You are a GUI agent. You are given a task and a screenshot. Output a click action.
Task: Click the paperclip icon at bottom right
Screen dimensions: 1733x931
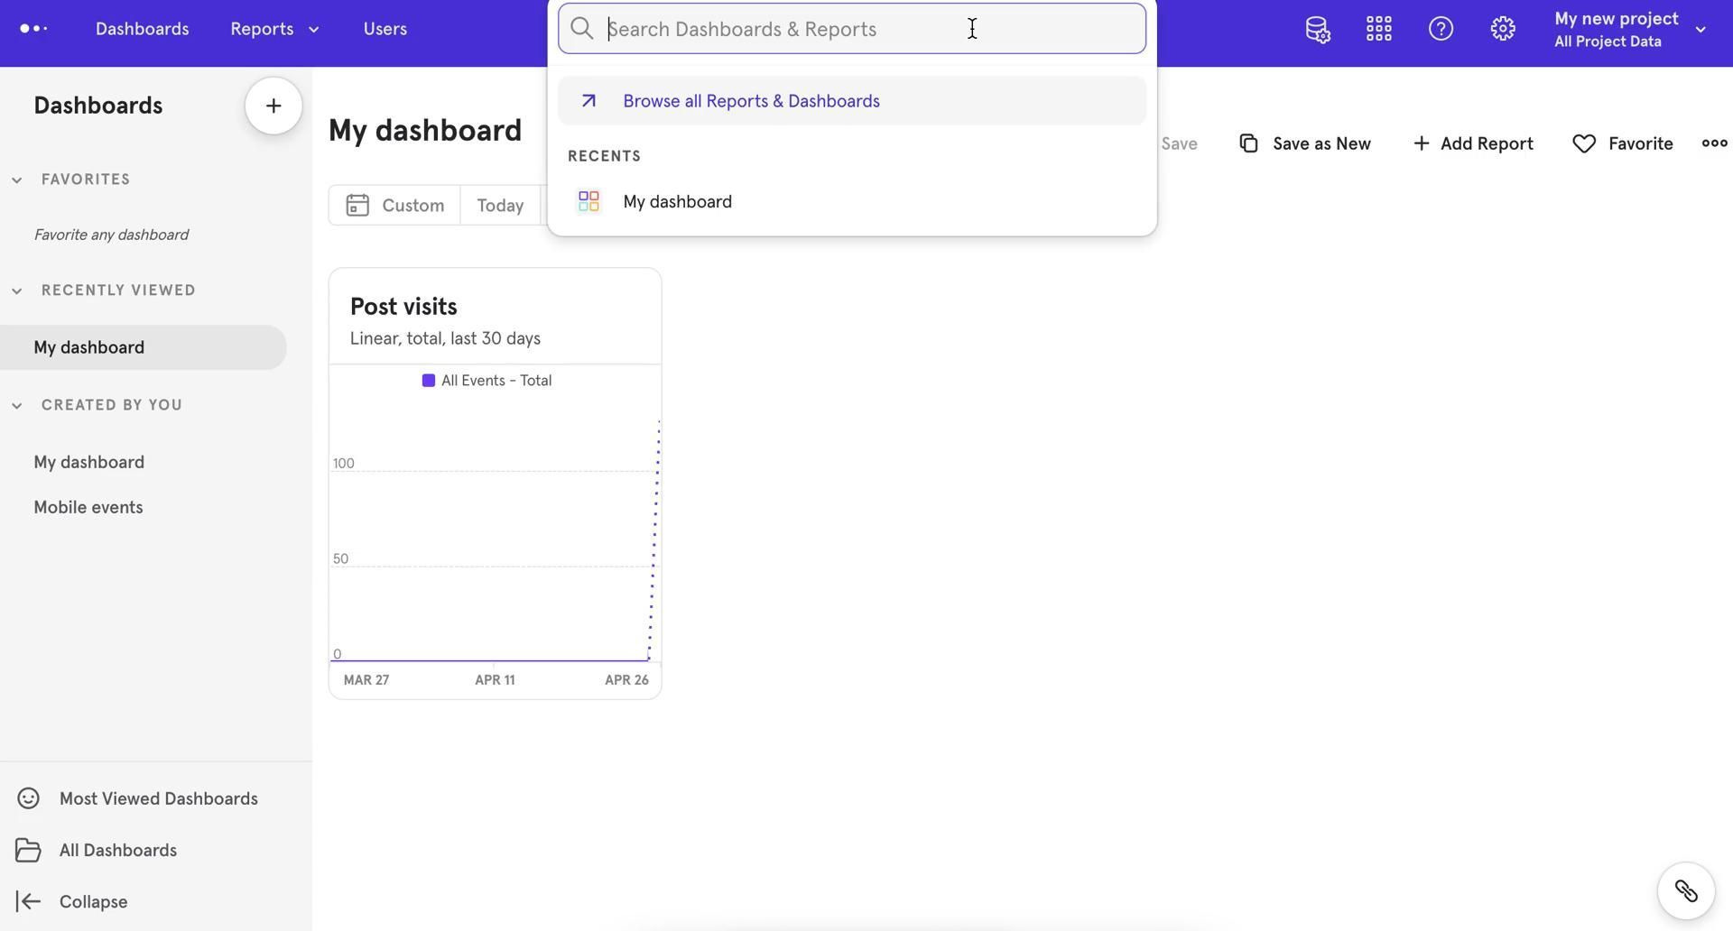point(1685,891)
